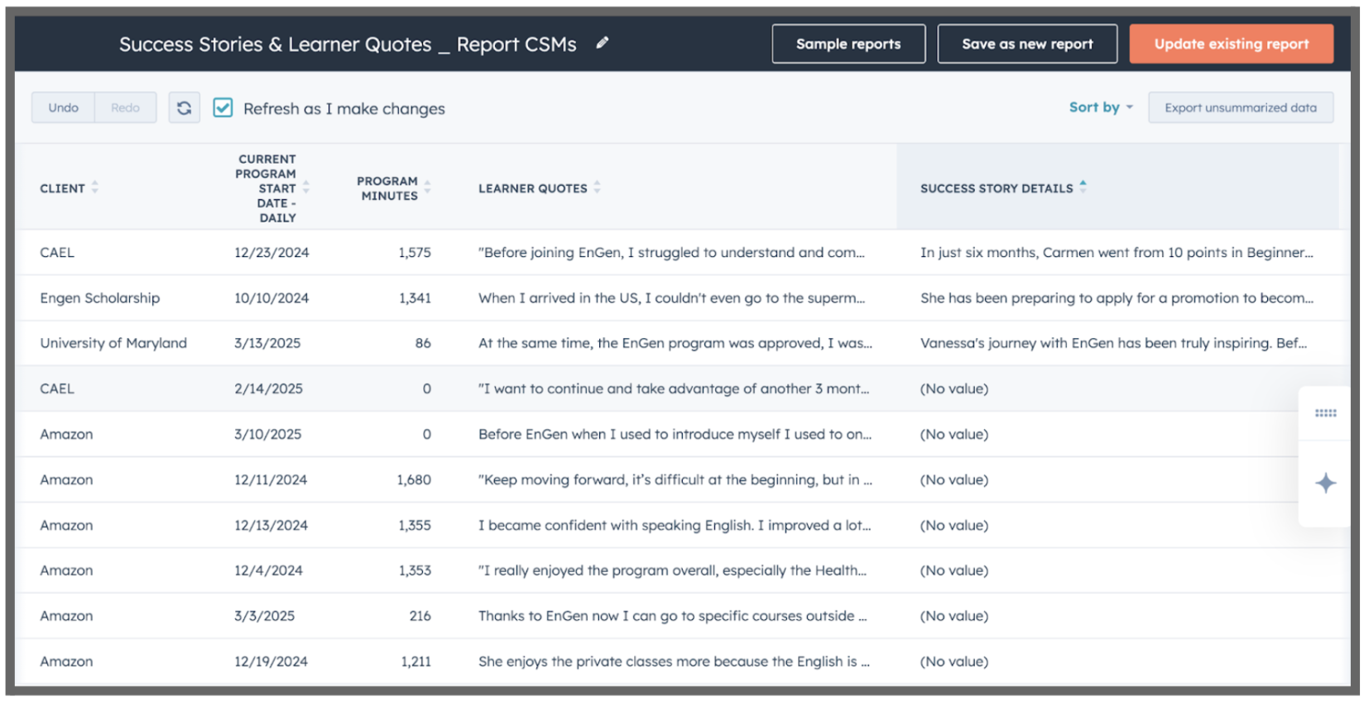The height and width of the screenshot is (706, 1364).
Task: Click Export unsummarized data
Action: (x=1241, y=107)
